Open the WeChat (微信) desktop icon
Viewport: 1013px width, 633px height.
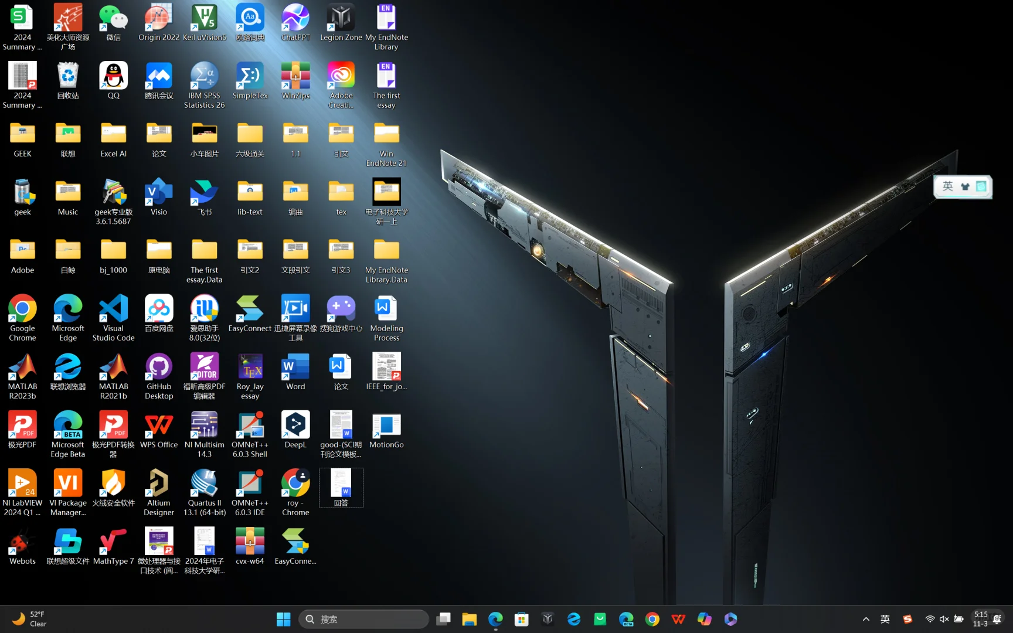coord(113,23)
